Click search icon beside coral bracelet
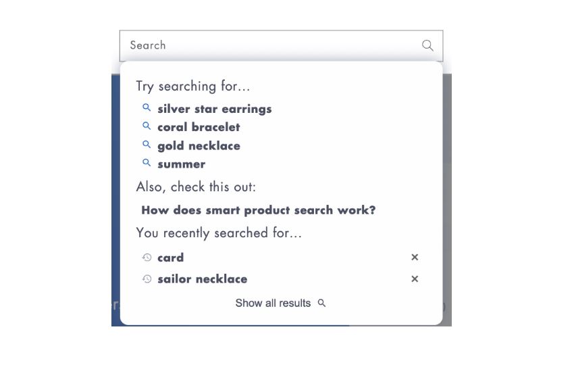574x367 pixels. [147, 126]
